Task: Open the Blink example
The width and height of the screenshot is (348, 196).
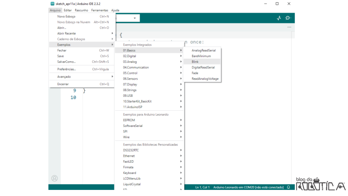Action: [x=202, y=62]
